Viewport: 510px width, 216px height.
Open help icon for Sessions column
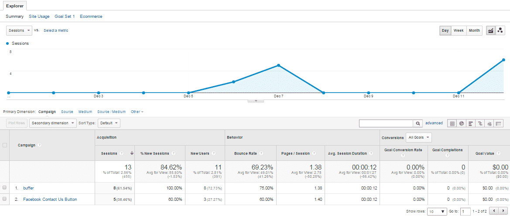[x=121, y=153]
